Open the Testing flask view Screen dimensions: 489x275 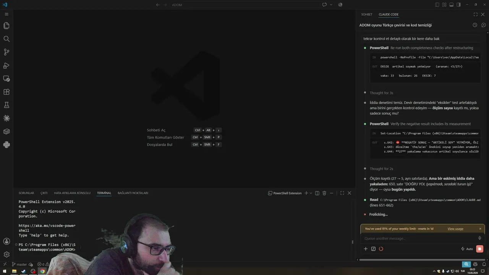(x=6, y=105)
